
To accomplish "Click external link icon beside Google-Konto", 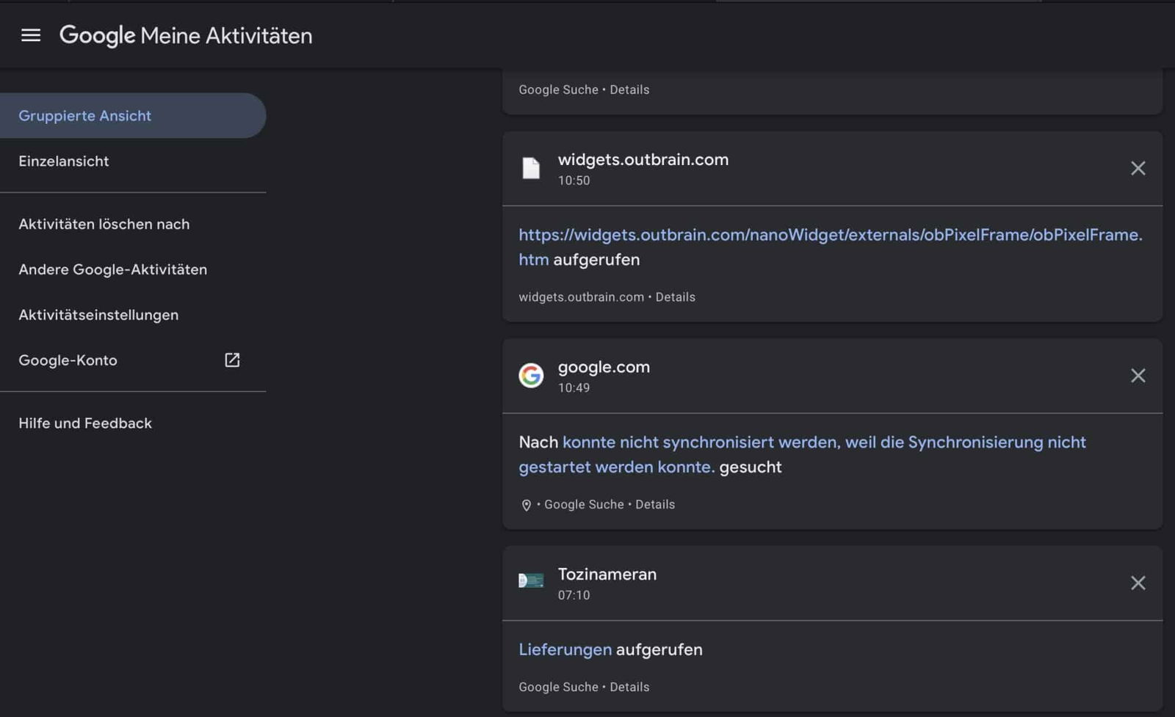I will click(232, 360).
